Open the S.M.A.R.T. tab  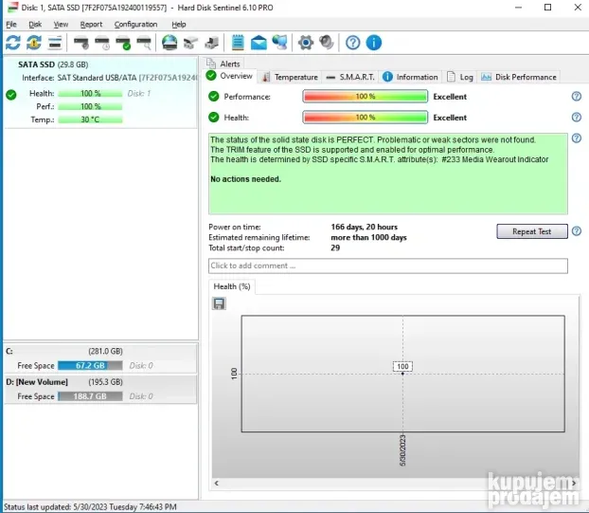click(x=350, y=77)
